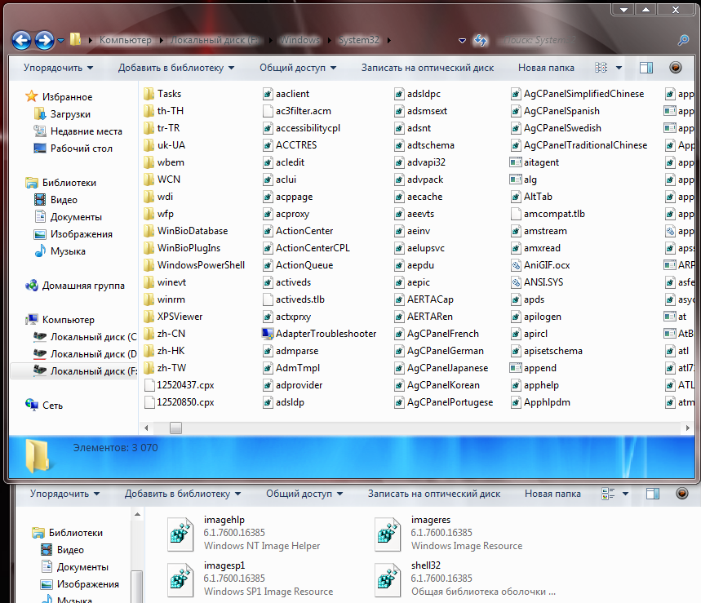Expand view options arrow in background window toolbar
Screen dimensions: 701x603
625,494
